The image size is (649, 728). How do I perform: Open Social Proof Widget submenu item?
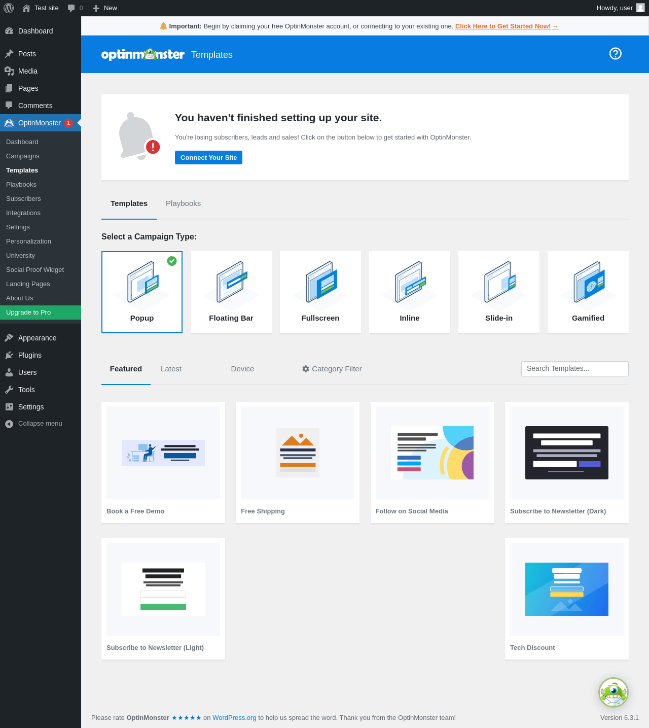[35, 270]
